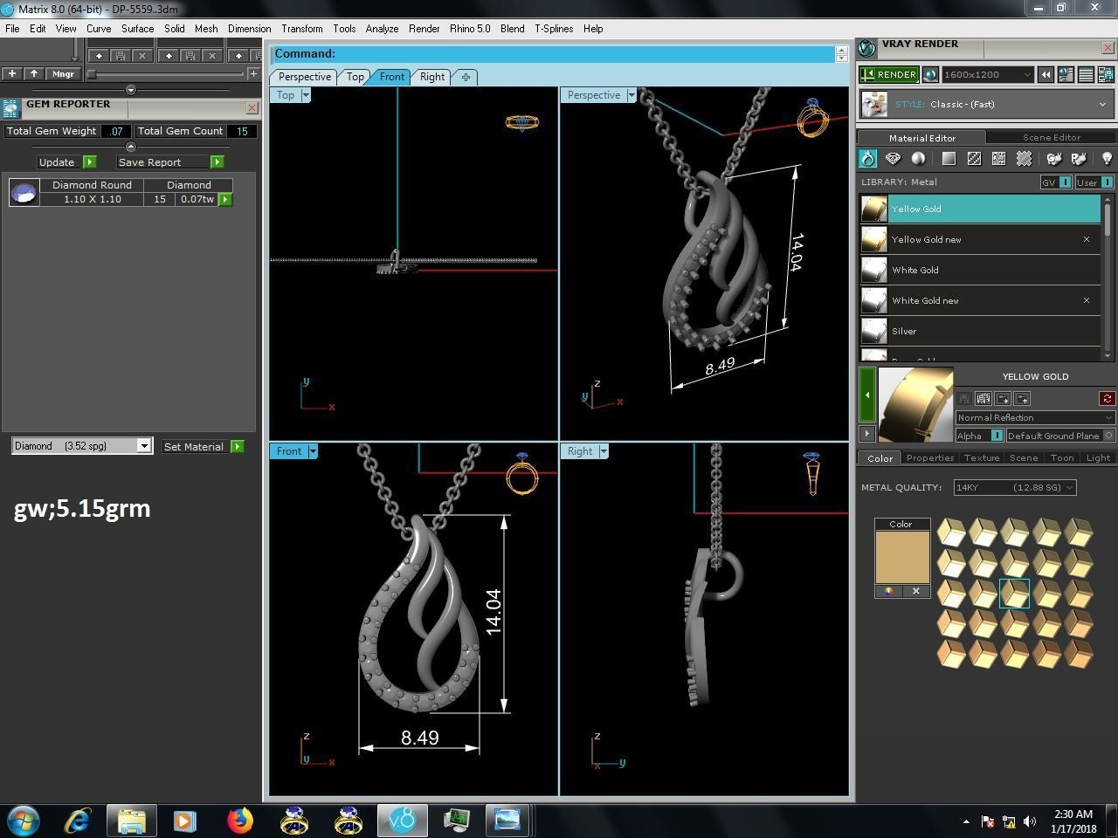Click the Mngr button
Viewport: 1118px width, 838px height.
(63, 74)
